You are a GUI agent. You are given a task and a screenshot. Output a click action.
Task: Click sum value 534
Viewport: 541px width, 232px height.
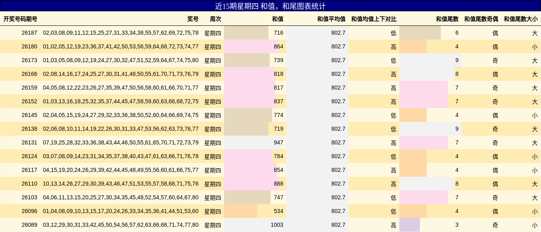coord(279,211)
